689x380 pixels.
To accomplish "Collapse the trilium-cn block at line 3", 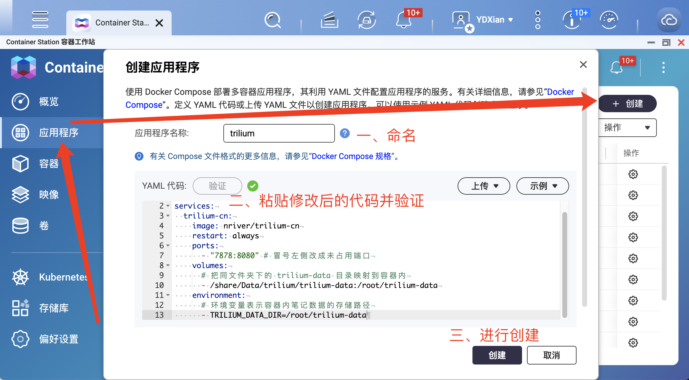I will pyautogui.click(x=168, y=216).
